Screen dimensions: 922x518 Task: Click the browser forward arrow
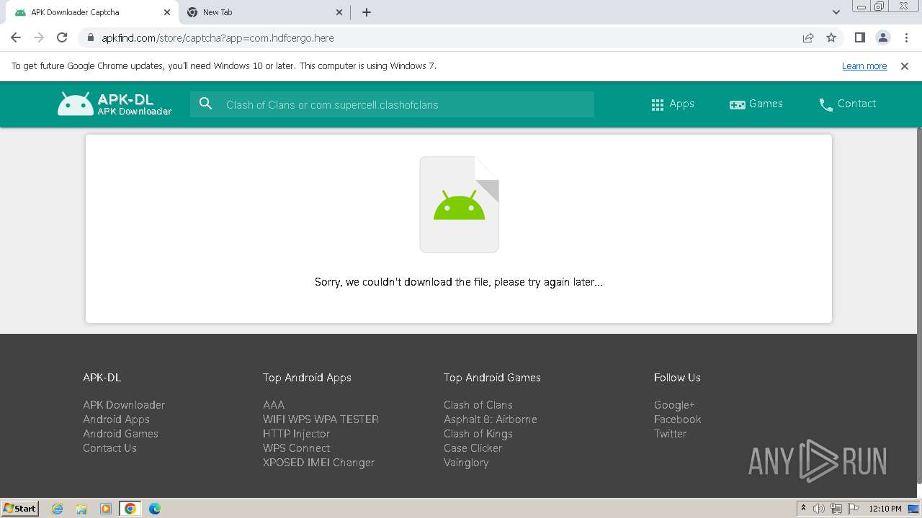39,37
